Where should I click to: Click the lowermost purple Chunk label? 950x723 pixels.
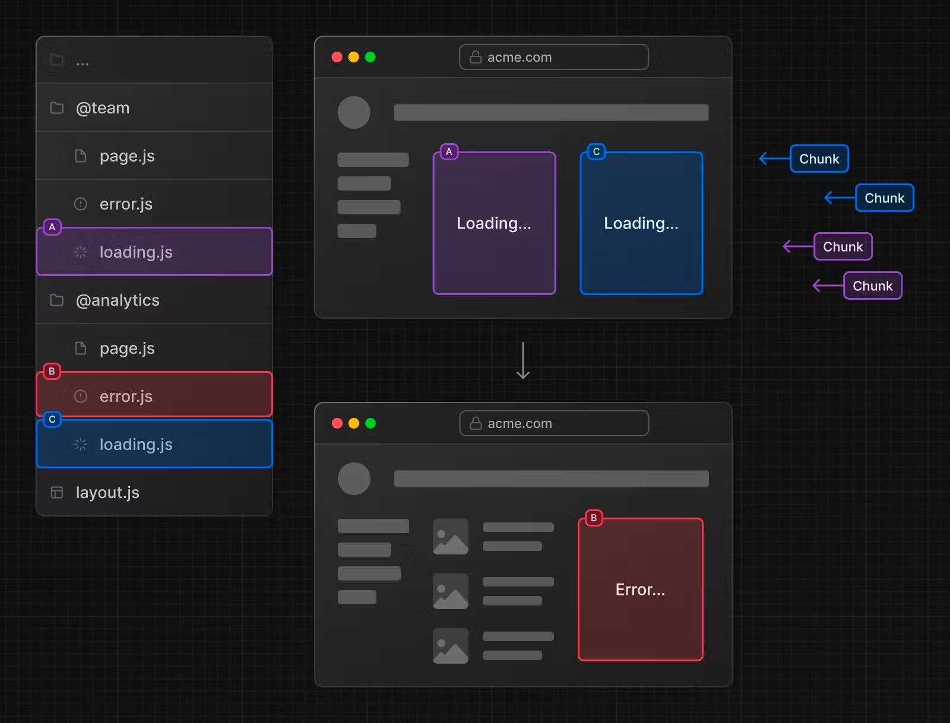(873, 286)
